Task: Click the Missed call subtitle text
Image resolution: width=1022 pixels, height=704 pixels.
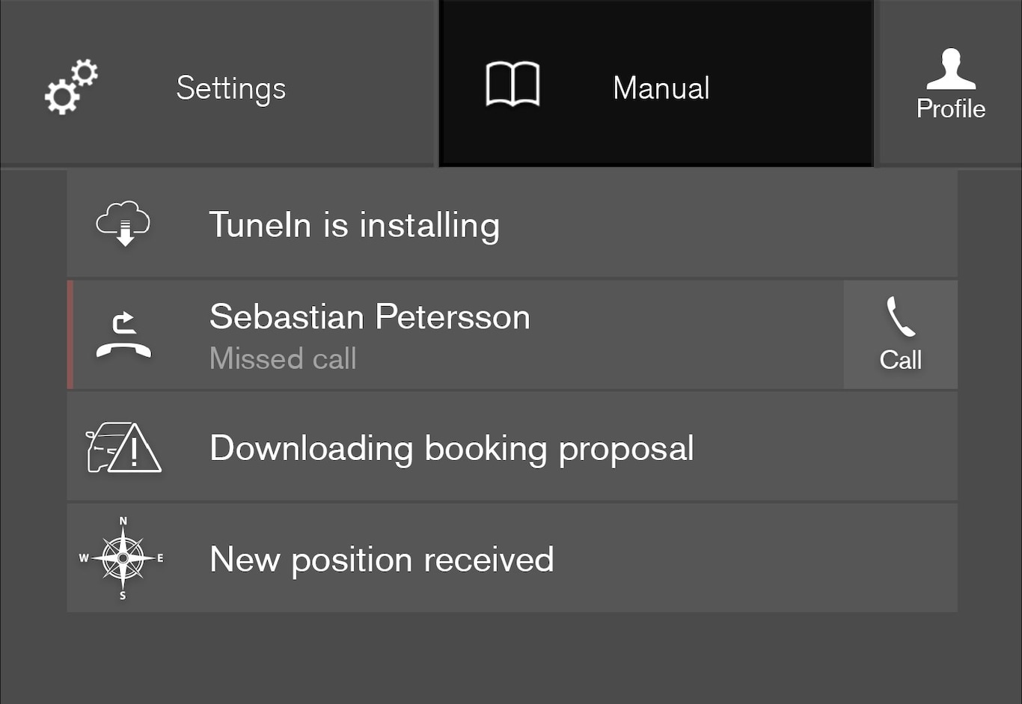Action: point(283,359)
